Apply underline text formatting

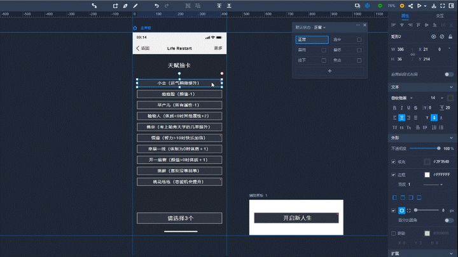408,108
